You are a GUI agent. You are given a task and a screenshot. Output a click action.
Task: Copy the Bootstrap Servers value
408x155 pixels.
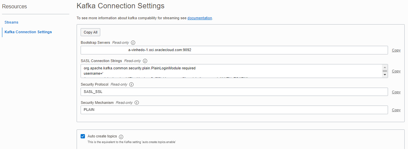396,50
